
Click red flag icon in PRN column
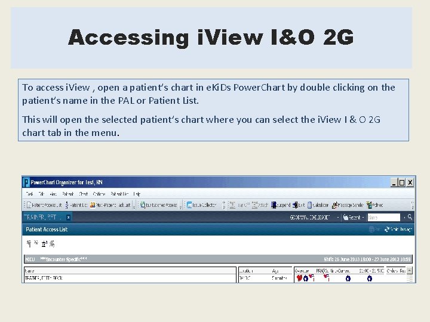tap(327, 278)
